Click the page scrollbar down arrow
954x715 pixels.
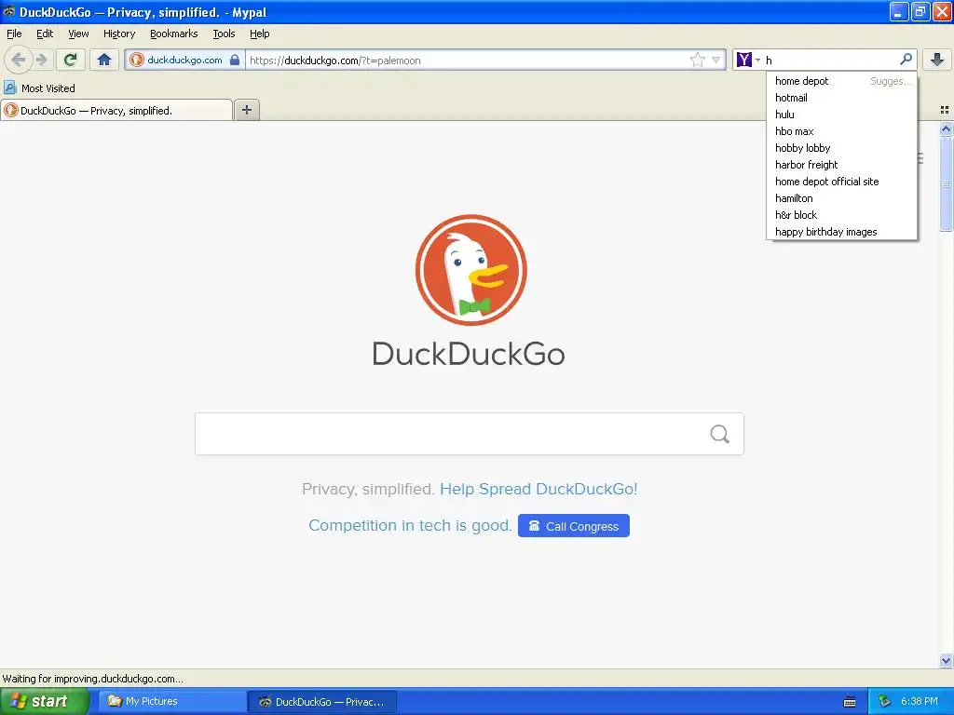click(x=946, y=660)
